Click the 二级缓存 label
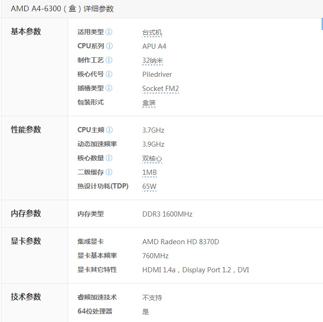This screenshot has height=322, width=323. (x=91, y=172)
